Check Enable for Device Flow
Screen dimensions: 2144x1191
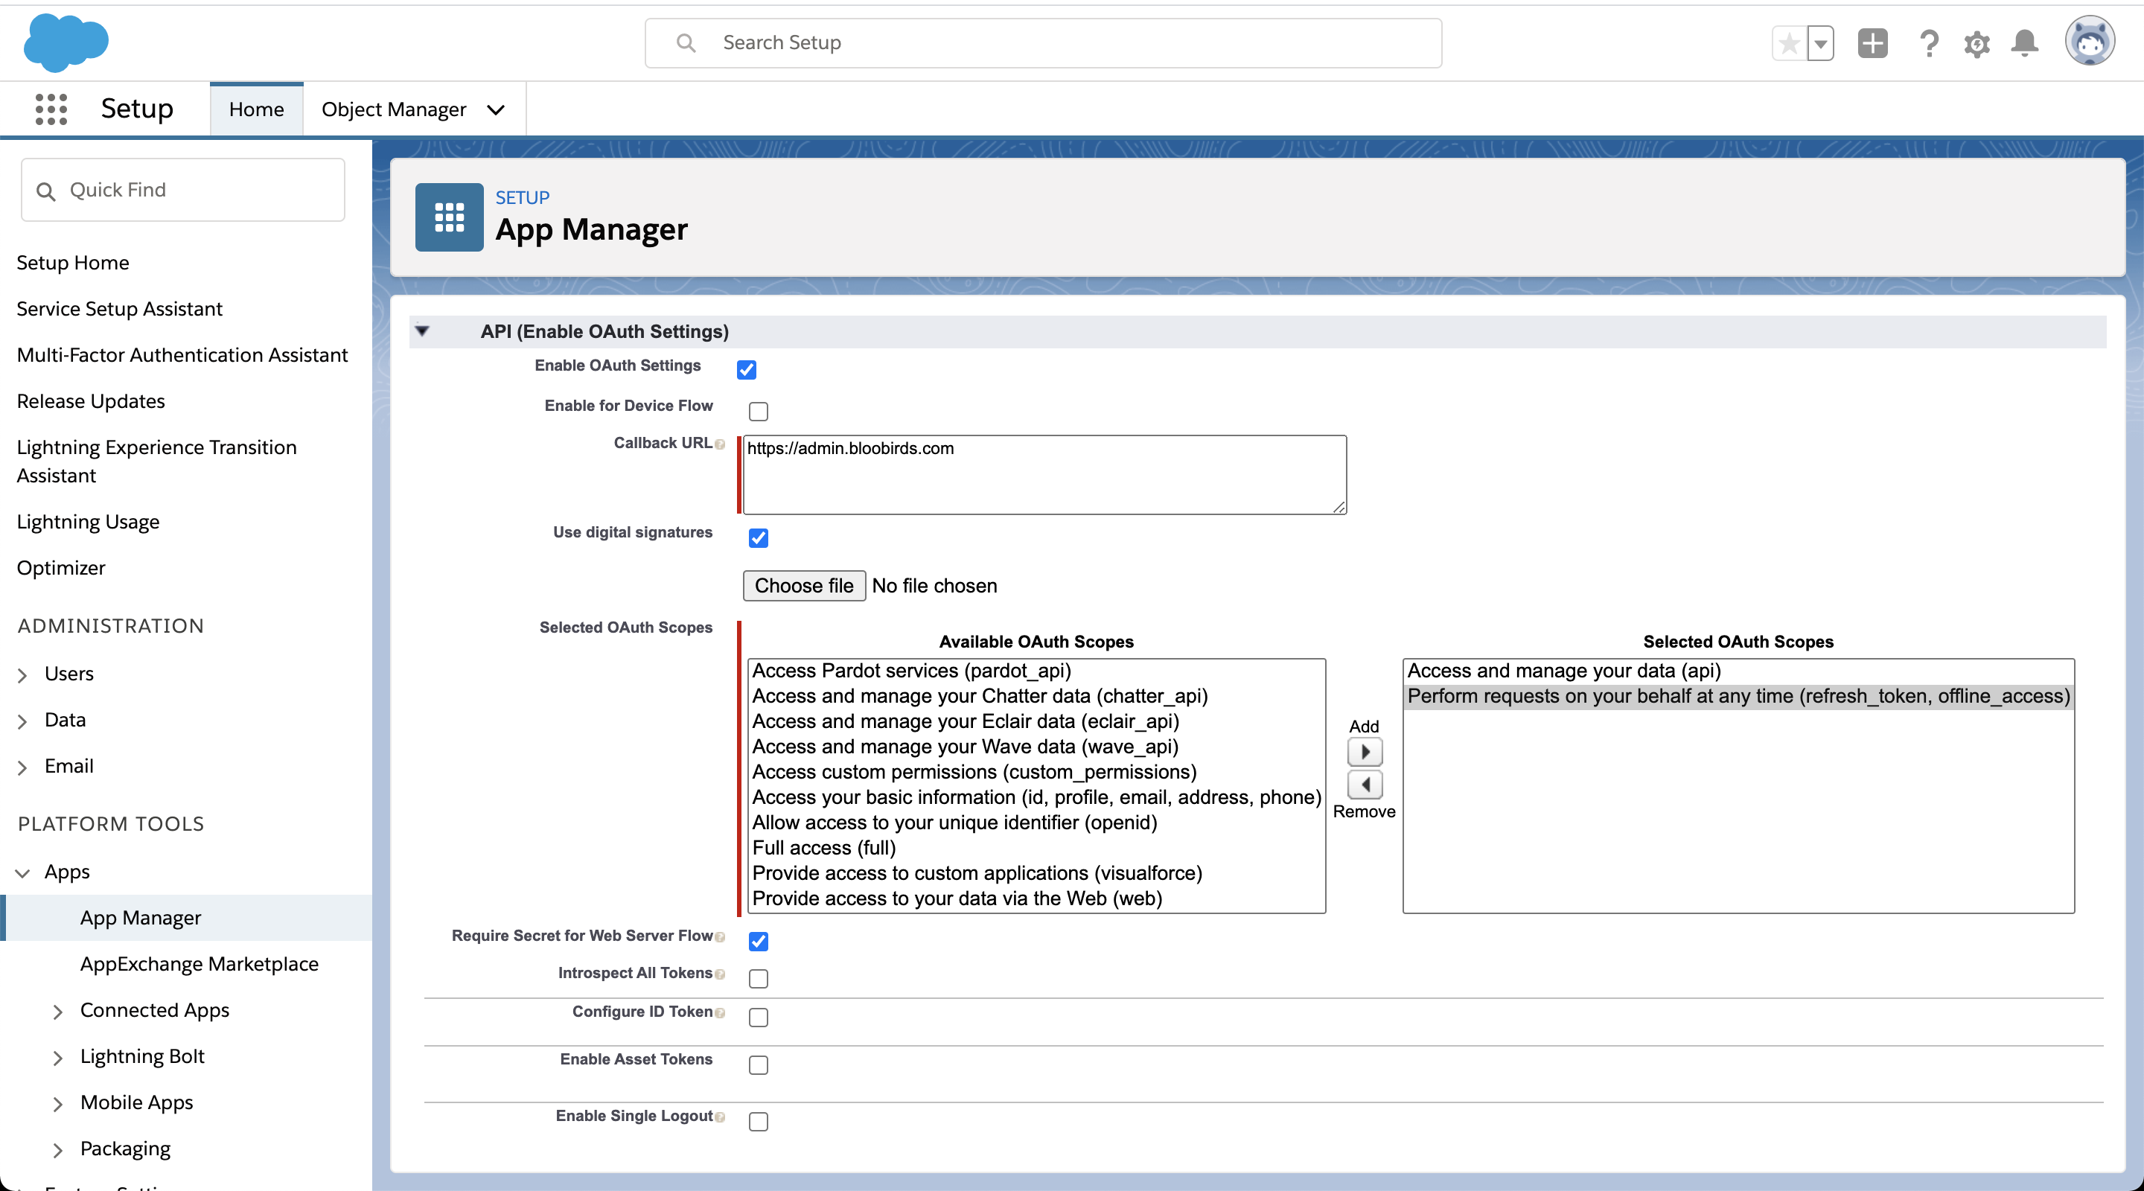[759, 411]
